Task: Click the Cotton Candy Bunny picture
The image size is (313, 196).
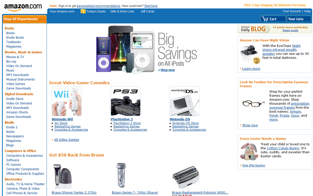Action: click(249, 151)
